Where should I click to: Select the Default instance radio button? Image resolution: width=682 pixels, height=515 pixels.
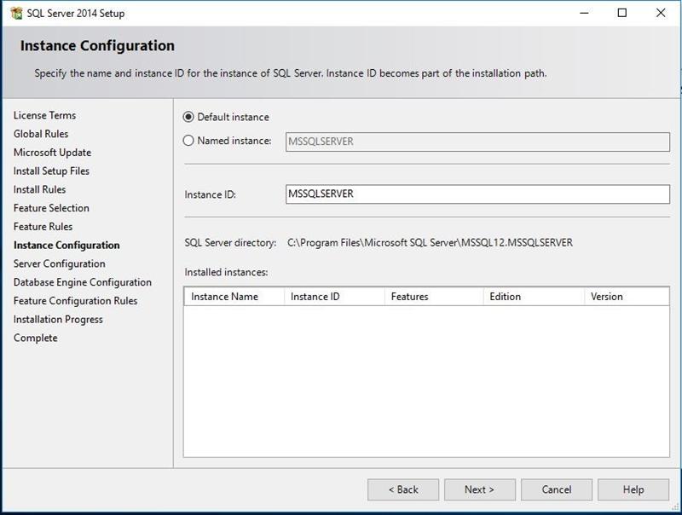coord(188,117)
